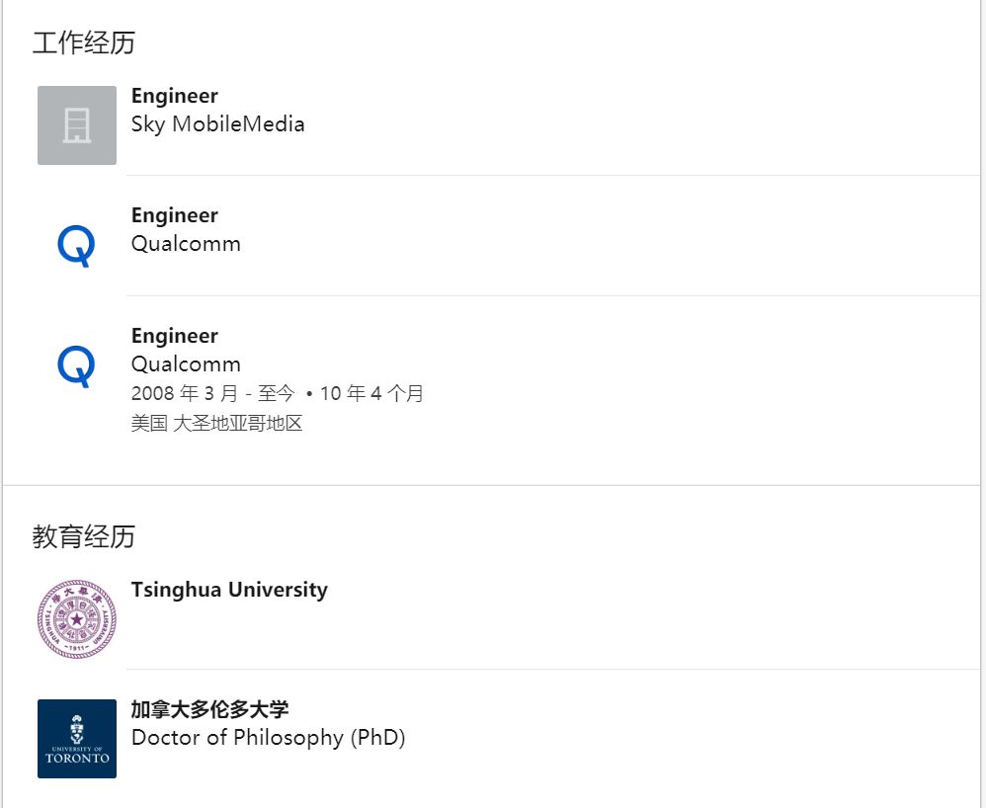This screenshot has height=808, width=986.
Task: Select the Sky MobileMedia company name
Action: tap(217, 124)
